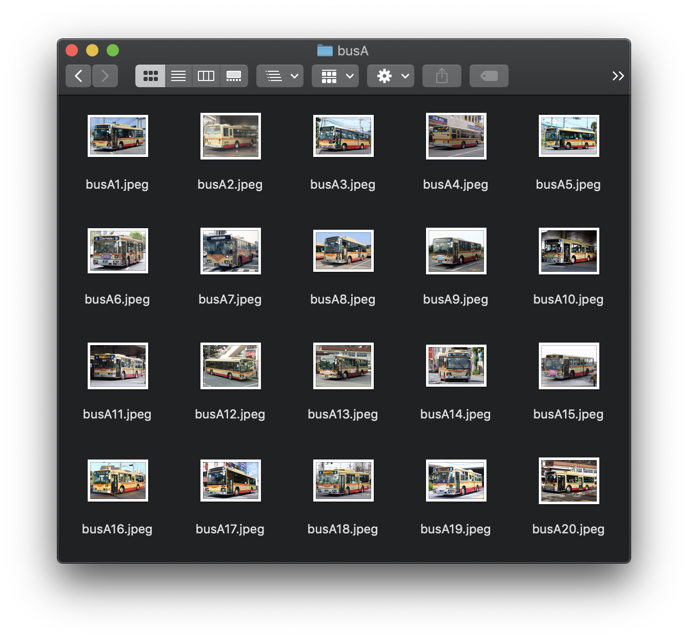Select the busA14.jpeg thumbnail

pos(456,366)
